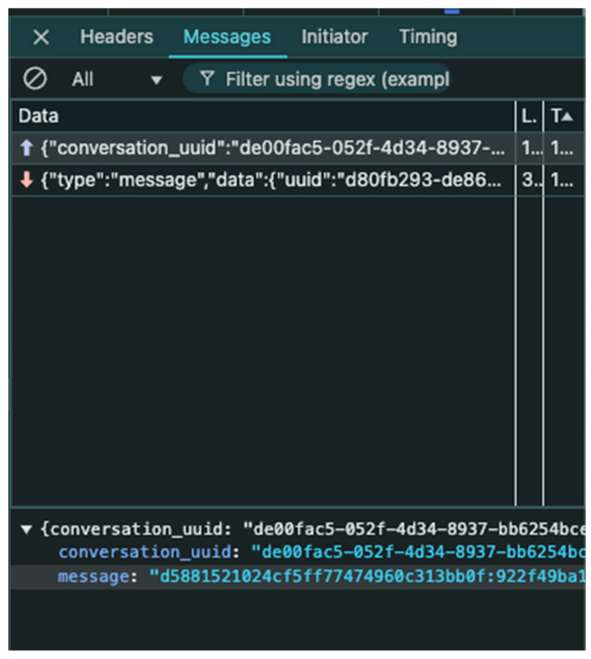Select the received type message row
This screenshot has width=591, height=659.
[x=271, y=180]
